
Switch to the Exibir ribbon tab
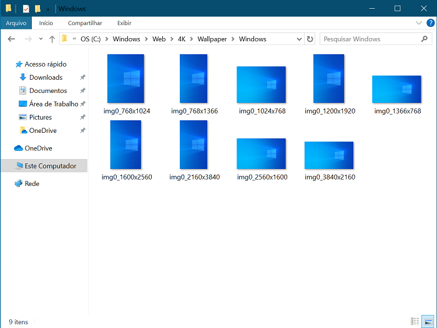[x=124, y=23]
